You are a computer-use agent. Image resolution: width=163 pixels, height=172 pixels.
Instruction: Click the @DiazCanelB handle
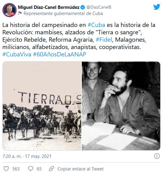[99, 7]
